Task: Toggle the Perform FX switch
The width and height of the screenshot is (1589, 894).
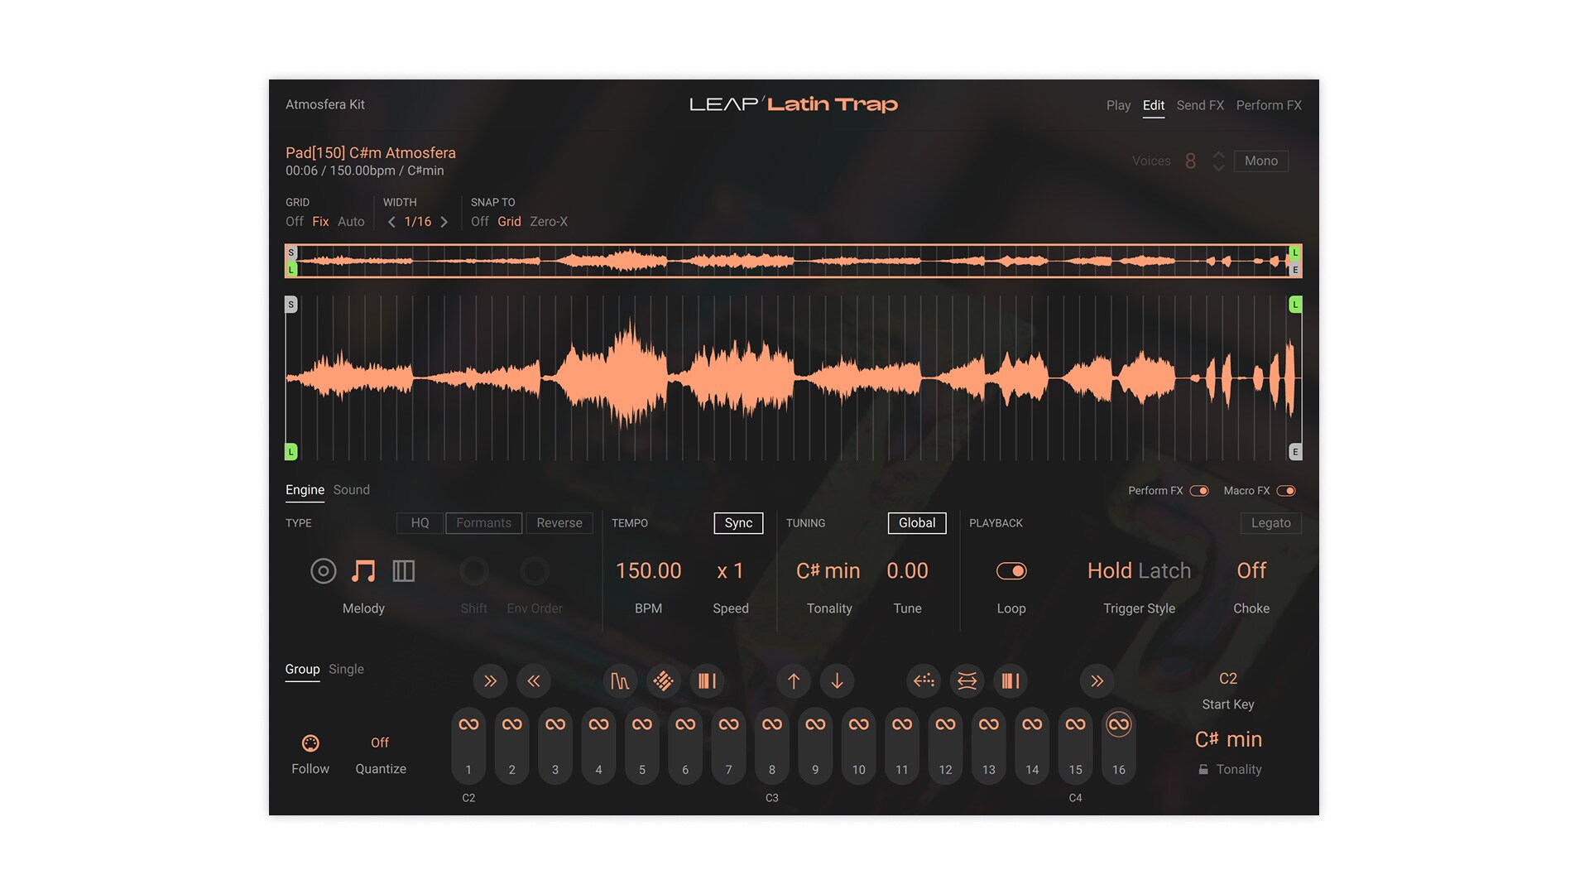Action: tap(1199, 491)
